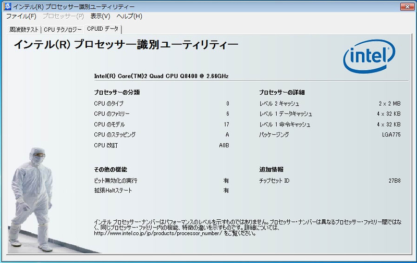417x263 pixels.
Task: Click the CPU のモデル label
Action: (109, 124)
